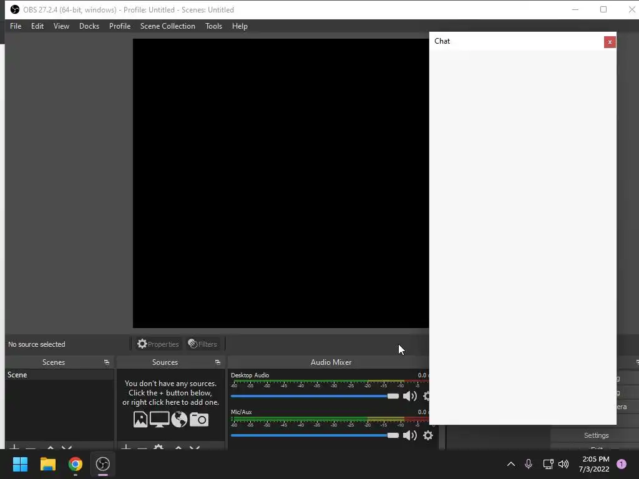The height and width of the screenshot is (479, 639).
Task: Click the display capture monitor icon
Action: pos(159,420)
